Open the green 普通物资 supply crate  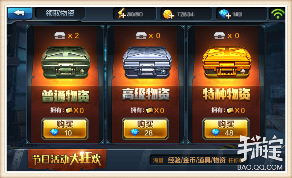(x=66, y=62)
